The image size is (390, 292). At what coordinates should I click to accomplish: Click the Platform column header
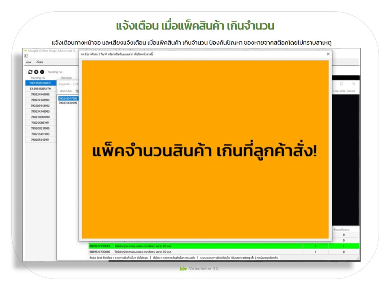tap(66, 78)
